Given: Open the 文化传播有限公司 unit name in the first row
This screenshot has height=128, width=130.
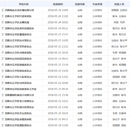Looking at the screenshot, I should tap(19, 10).
